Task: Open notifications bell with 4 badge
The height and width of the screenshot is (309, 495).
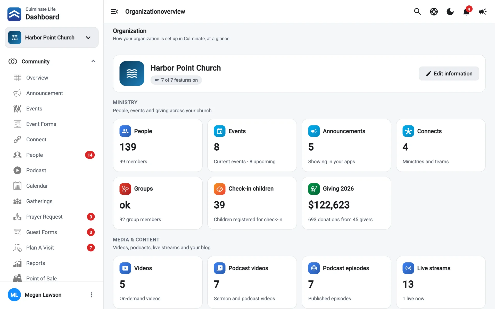Action: pos(467,12)
